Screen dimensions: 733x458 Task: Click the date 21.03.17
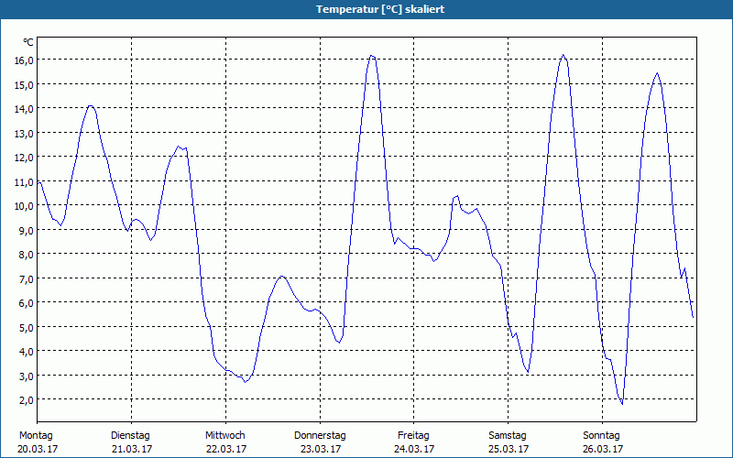click(132, 449)
